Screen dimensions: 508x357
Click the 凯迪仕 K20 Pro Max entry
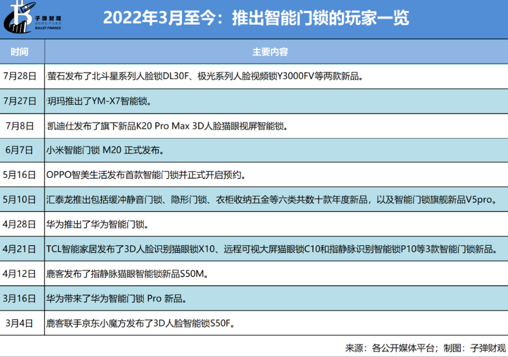point(167,126)
